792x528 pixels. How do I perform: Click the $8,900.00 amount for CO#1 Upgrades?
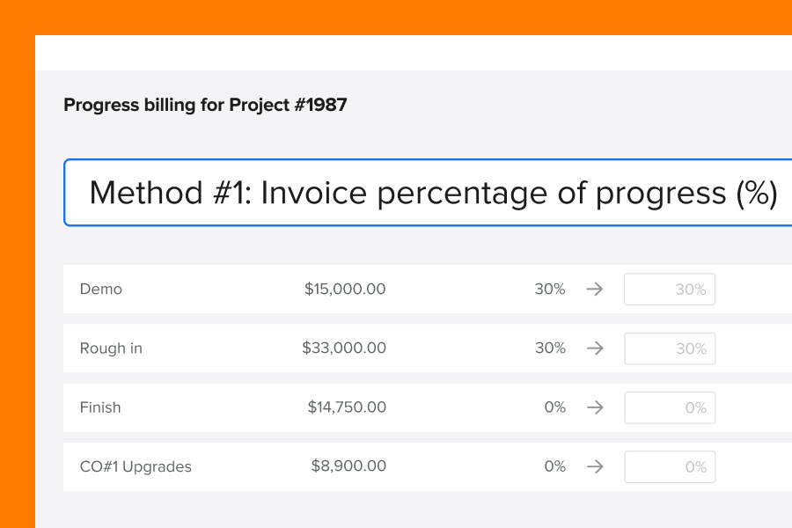pos(349,466)
